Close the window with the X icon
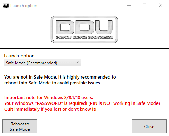Viewport: 169px width, 136px height. tap(161, 5)
